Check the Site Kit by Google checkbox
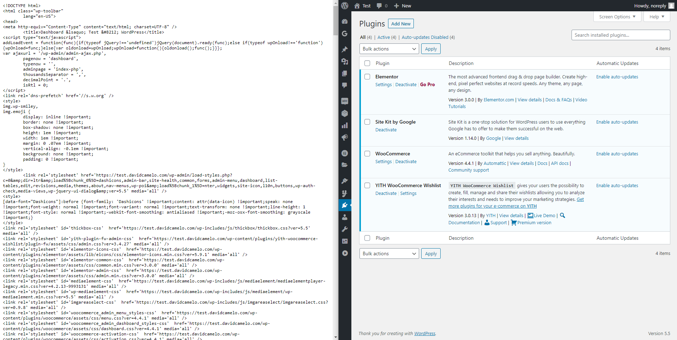 [x=367, y=122]
